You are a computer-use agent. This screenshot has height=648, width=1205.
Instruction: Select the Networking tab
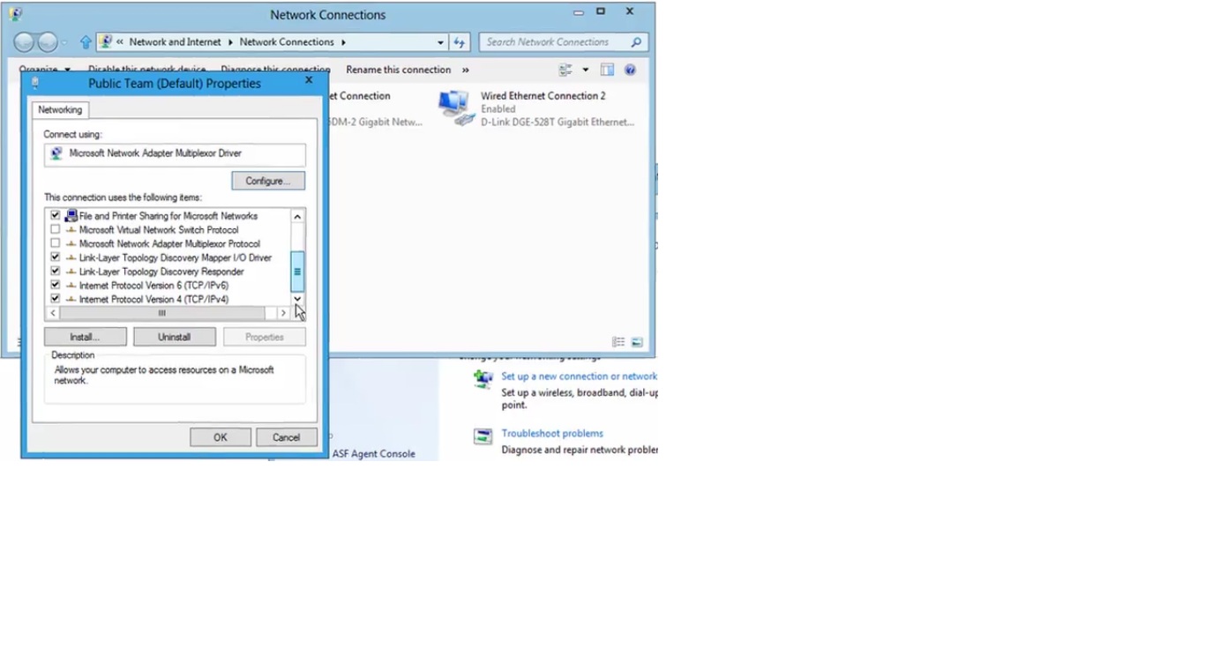[60, 110]
